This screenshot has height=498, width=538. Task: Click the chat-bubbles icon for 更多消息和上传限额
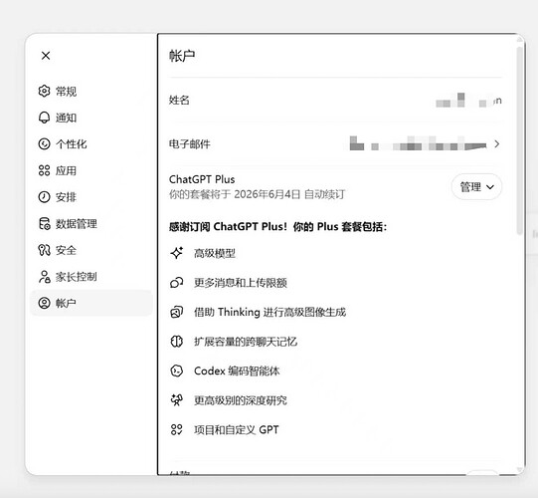click(177, 283)
